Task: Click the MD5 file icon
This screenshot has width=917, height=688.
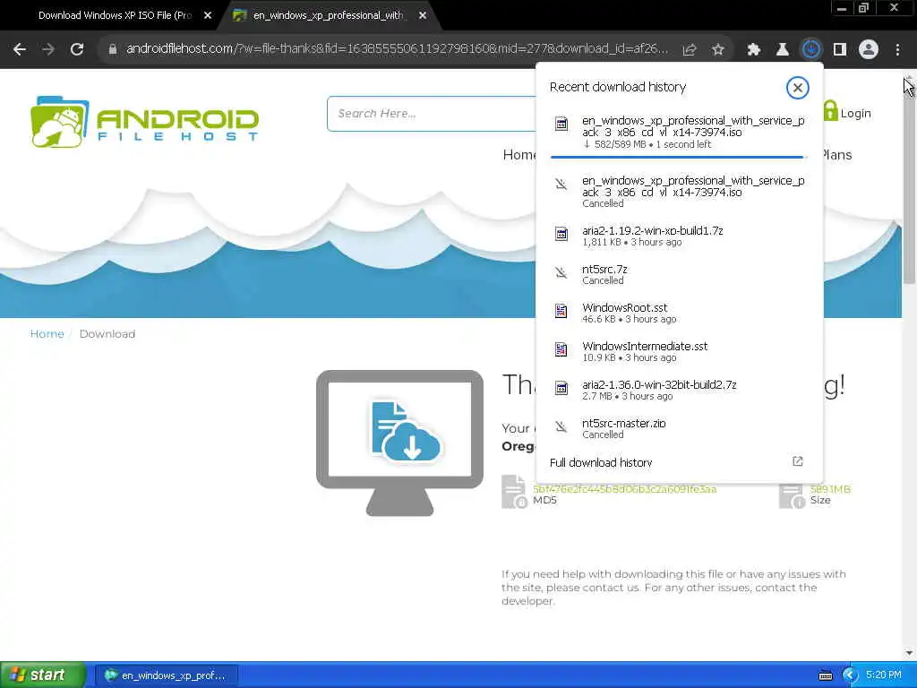Action: [515, 492]
